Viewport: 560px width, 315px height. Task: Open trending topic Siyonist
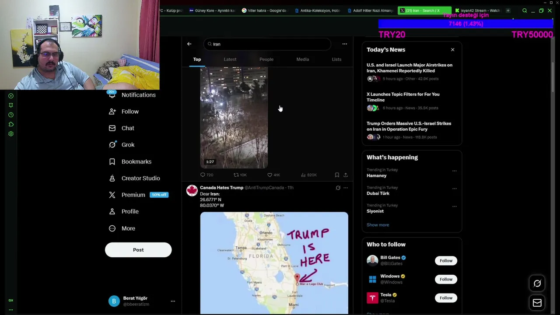375,211
